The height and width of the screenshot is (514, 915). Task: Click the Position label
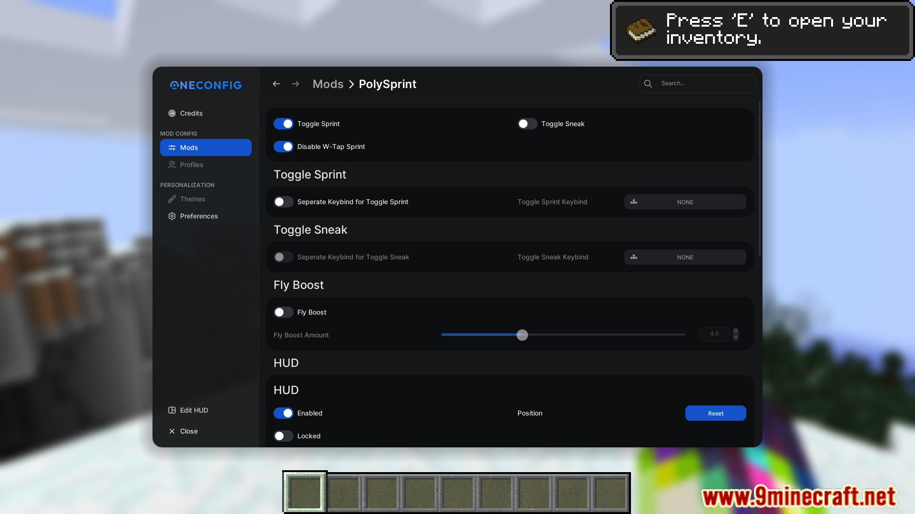click(x=530, y=413)
